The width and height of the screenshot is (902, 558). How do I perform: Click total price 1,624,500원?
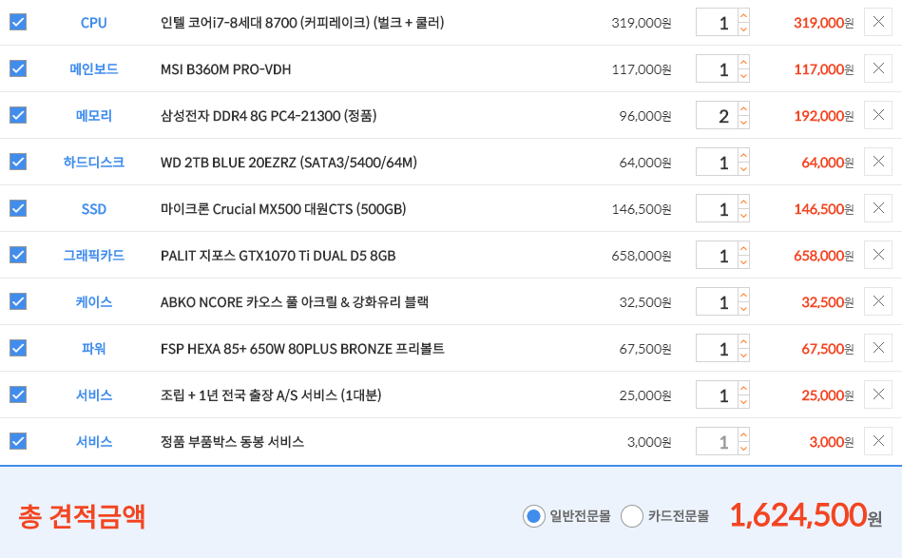click(805, 515)
